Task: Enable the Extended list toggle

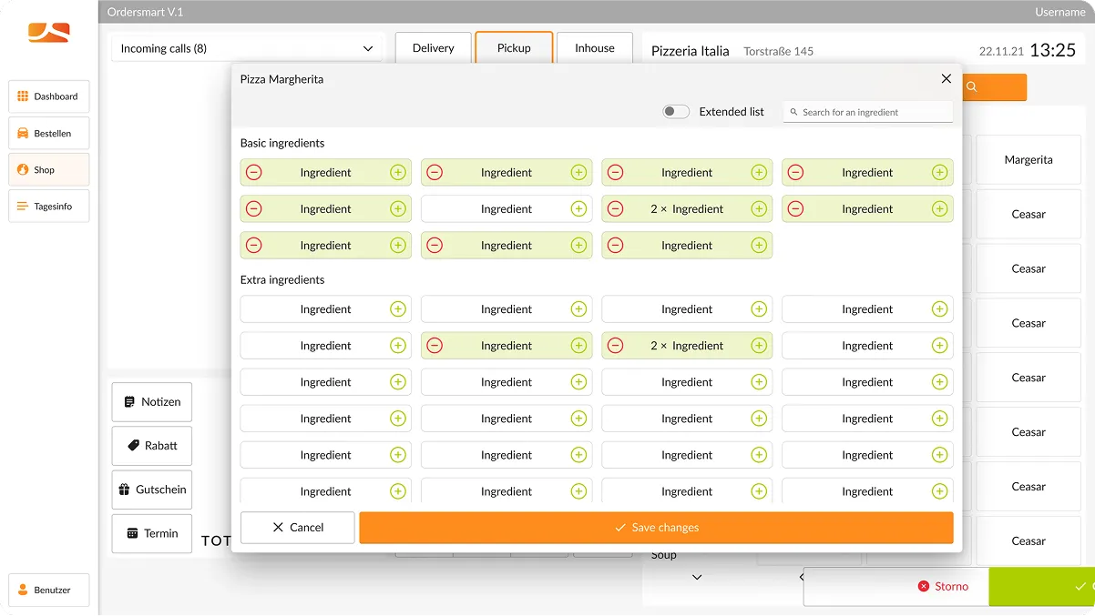Action: (675, 110)
